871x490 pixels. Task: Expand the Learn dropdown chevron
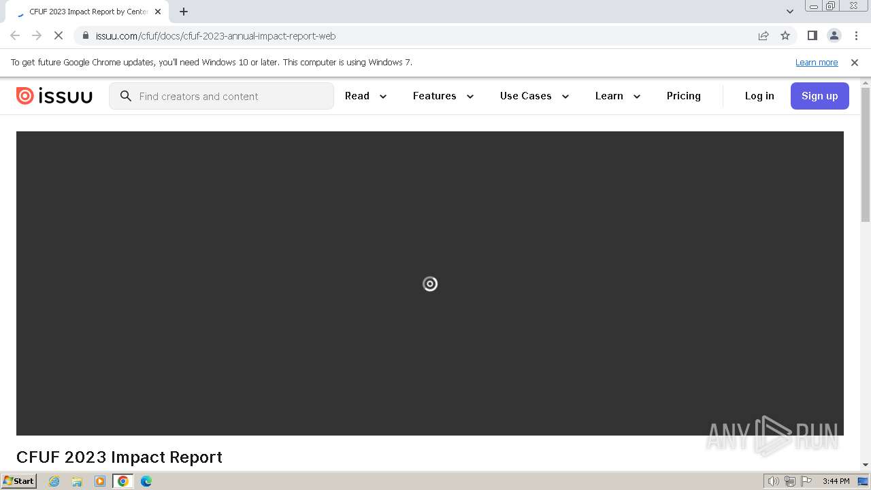[x=637, y=97]
